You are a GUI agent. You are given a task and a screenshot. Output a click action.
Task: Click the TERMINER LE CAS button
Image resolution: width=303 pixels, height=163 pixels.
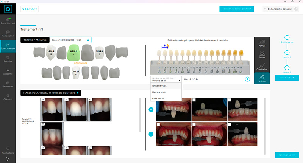coord(287,155)
